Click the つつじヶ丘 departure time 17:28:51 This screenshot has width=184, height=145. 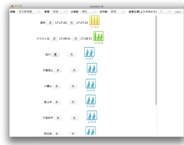tap(86, 39)
